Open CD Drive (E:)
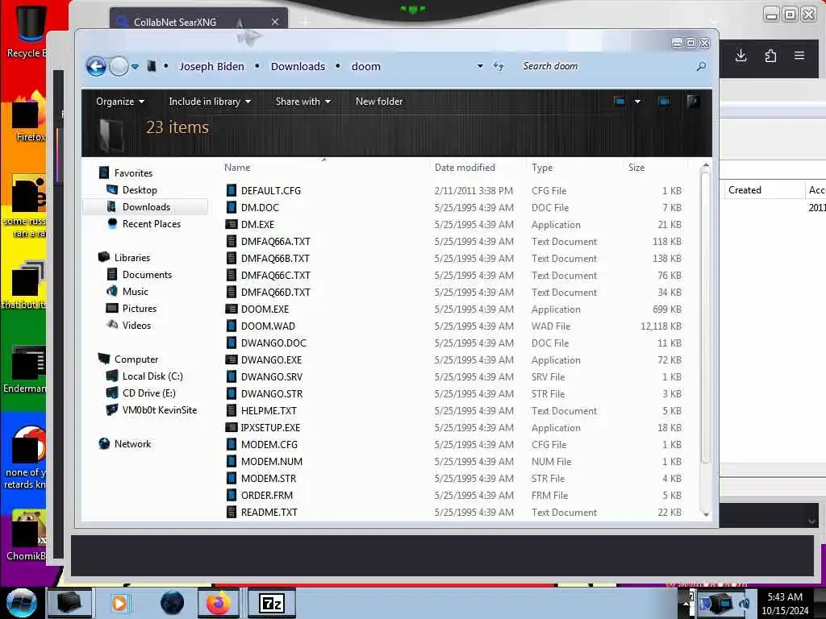Screen dimensions: 826x619 coord(148,393)
